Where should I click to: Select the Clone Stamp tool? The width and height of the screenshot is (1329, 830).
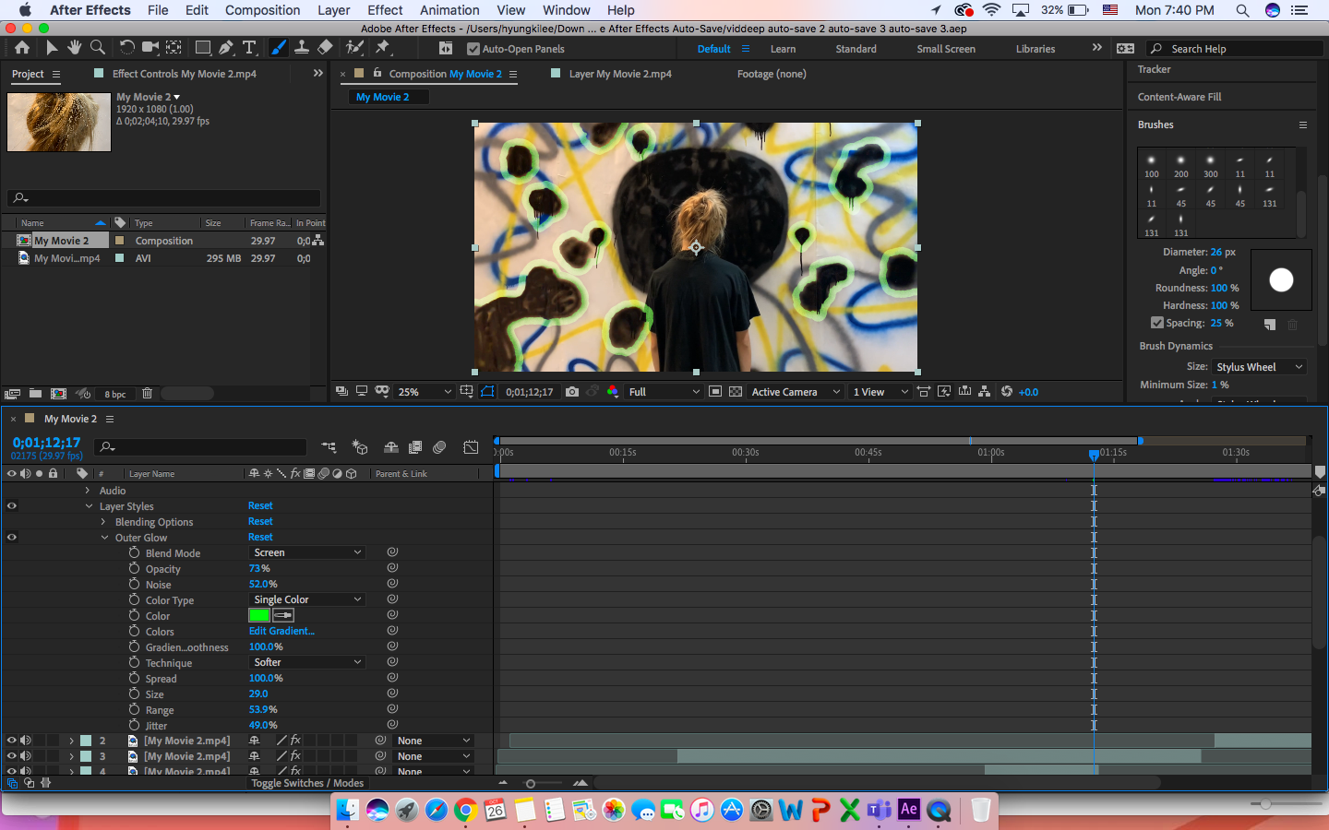[302, 47]
